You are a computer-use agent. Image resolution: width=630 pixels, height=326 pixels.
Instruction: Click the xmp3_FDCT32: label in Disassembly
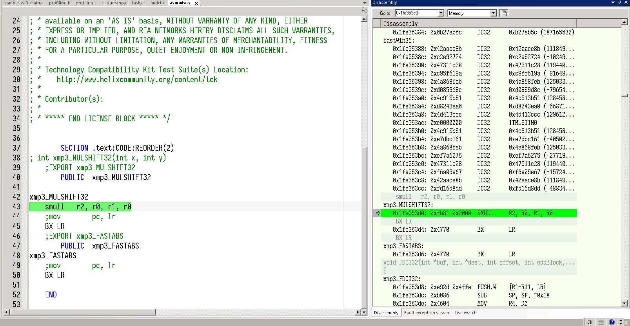tap(402, 279)
